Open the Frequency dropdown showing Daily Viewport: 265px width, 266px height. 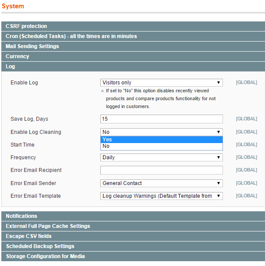click(162, 157)
